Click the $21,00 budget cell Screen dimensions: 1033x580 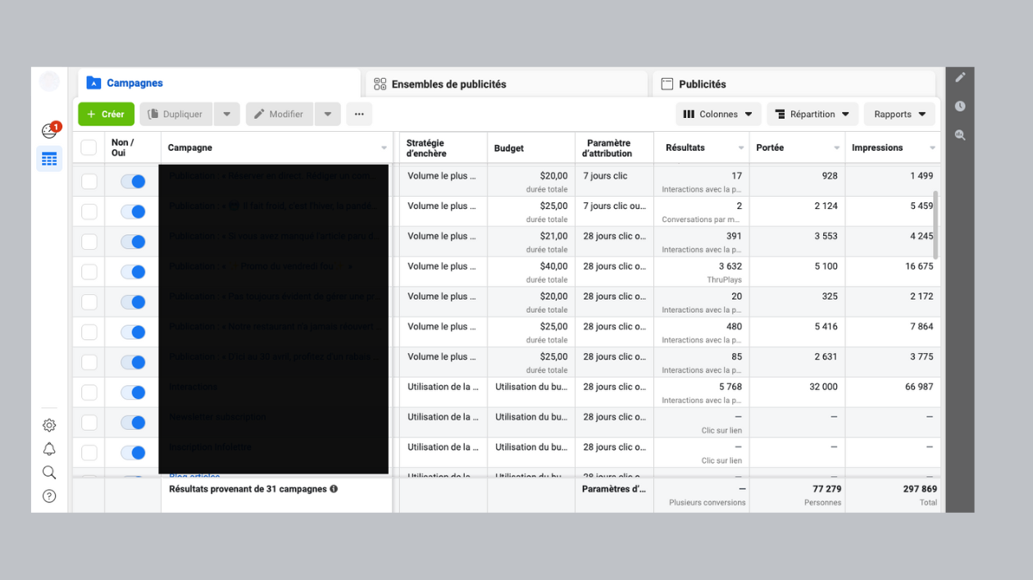point(531,242)
